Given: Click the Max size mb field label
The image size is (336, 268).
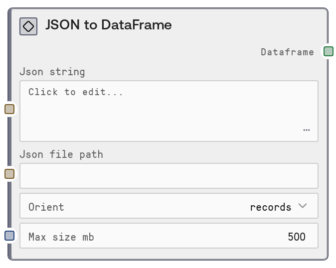Looking at the screenshot, I should click(61, 237).
